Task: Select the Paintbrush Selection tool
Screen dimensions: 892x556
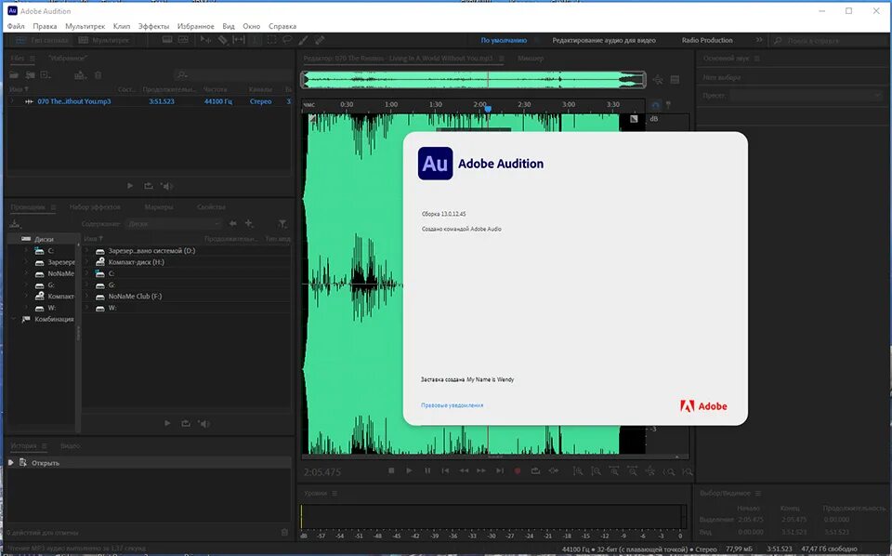Action: (x=303, y=40)
